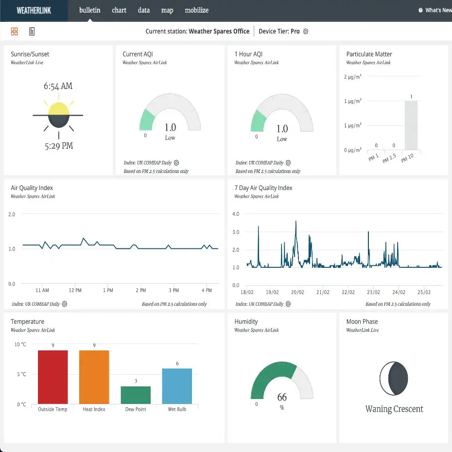This screenshot has height=452, width=452.
Task: Open Device Tier Pro settings gear
Action: click(x=306, y=32)
